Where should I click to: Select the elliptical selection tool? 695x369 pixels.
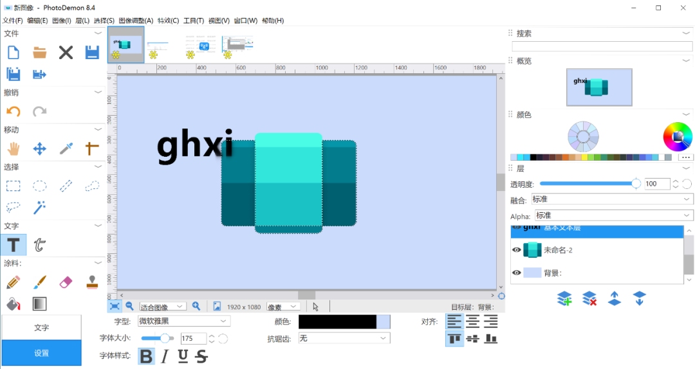[x=39, y=186]
